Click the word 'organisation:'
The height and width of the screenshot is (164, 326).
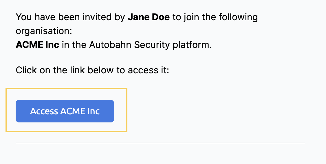(44, 31)
